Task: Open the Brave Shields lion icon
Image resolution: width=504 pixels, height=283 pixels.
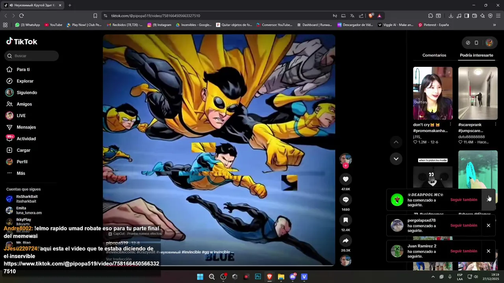Action: click(371, 16)
